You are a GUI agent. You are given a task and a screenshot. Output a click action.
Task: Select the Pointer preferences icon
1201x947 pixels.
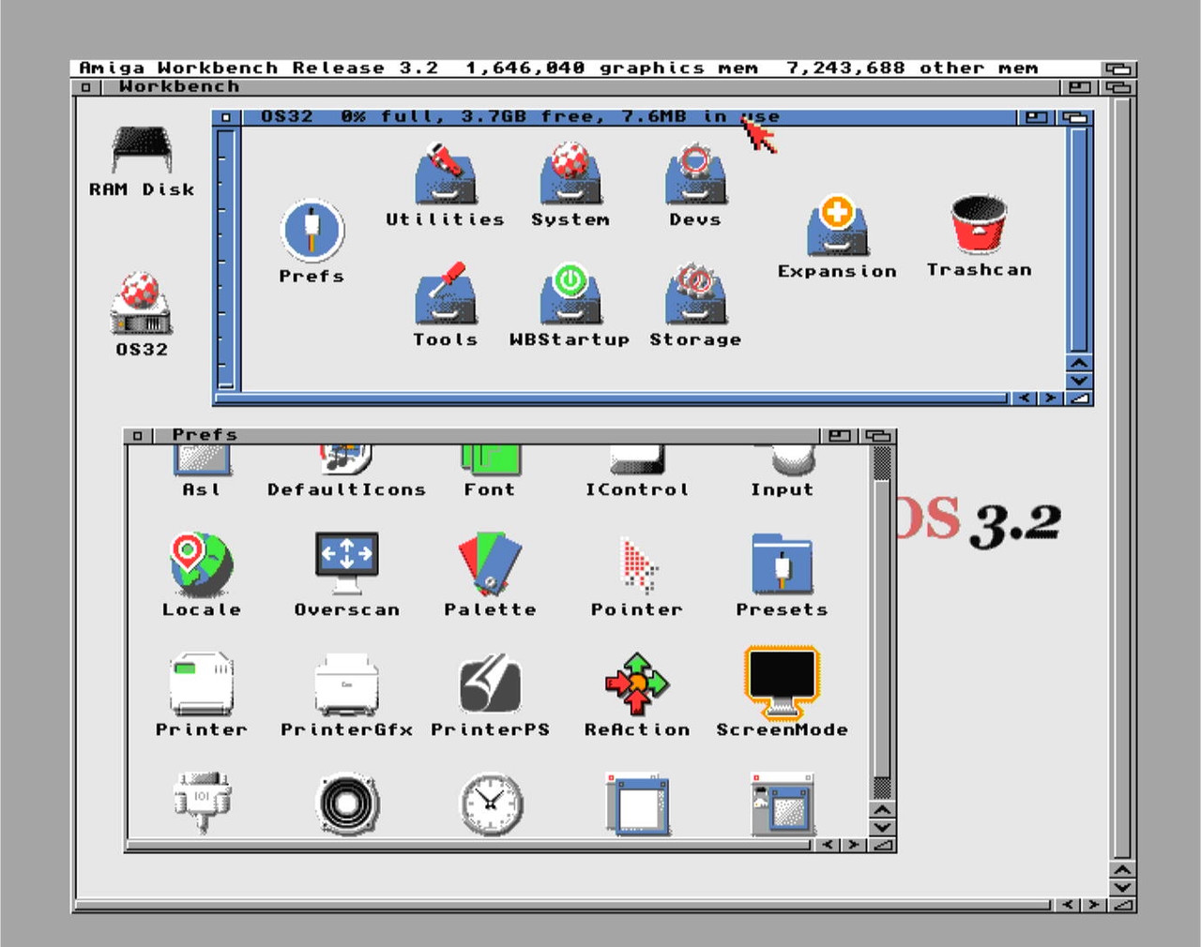click(638, 564)
